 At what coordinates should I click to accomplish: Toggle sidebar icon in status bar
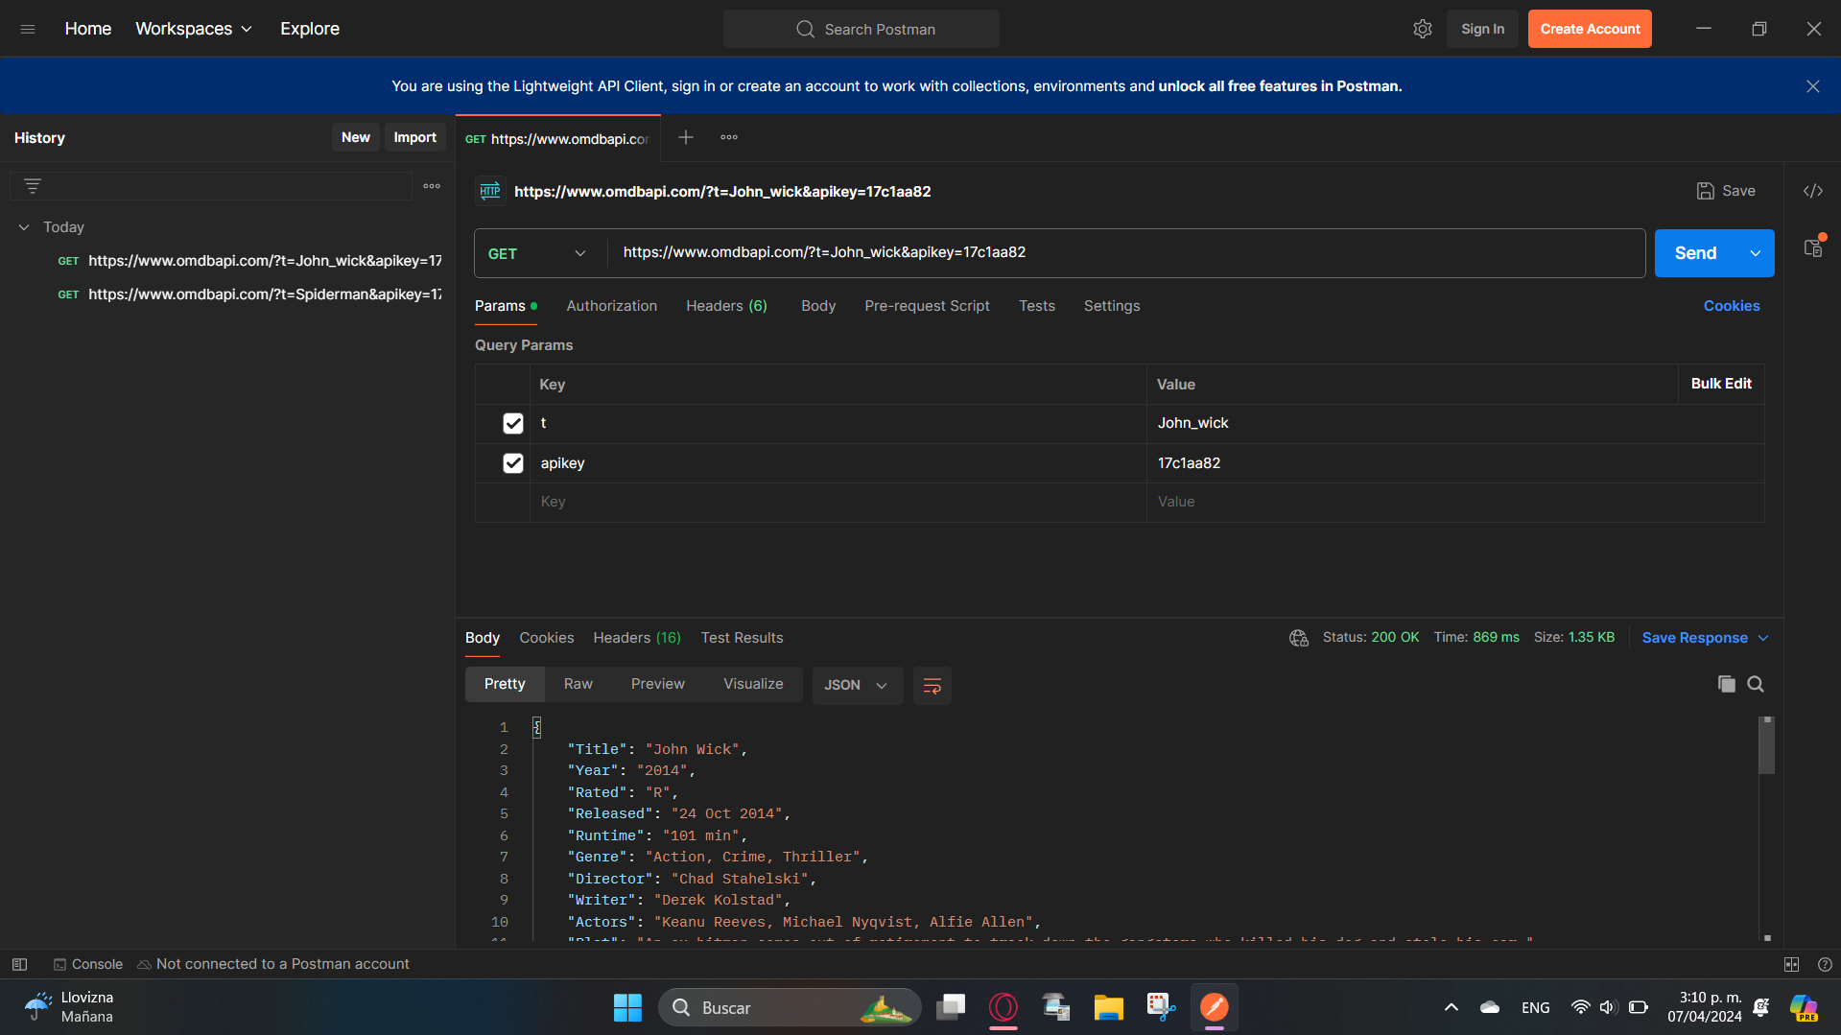pos(19,964)
